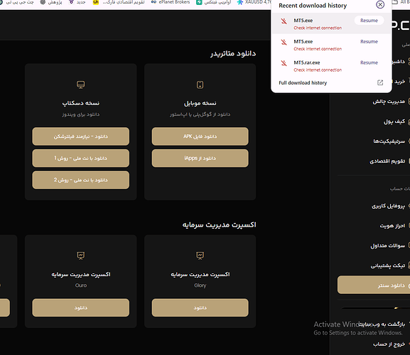Open the XAUUSD bookmark
This screenshot has height=355, width=410.
(254, 2)
